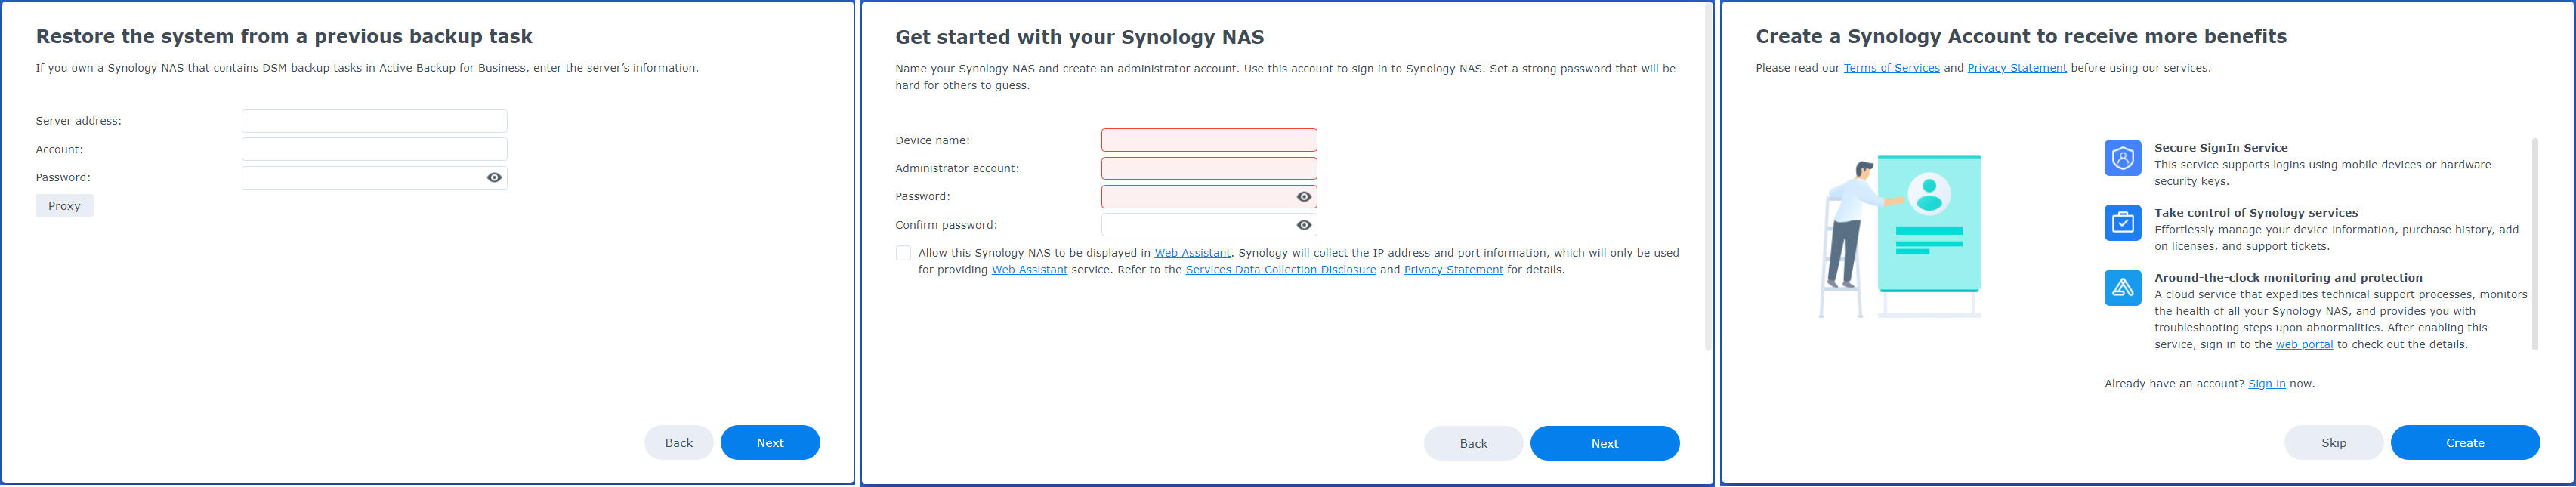Open the web portal link
Image resolution: width=2576 pixels, height=487 pixels.
pyautogui.click(x=2304, y=345)
